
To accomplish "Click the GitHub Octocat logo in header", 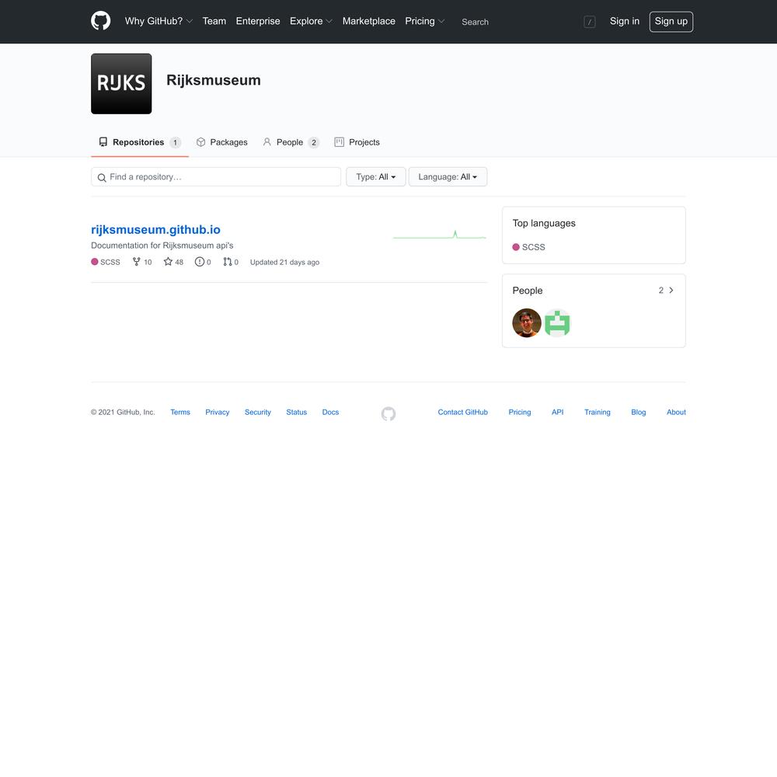I will click(100, 21).
